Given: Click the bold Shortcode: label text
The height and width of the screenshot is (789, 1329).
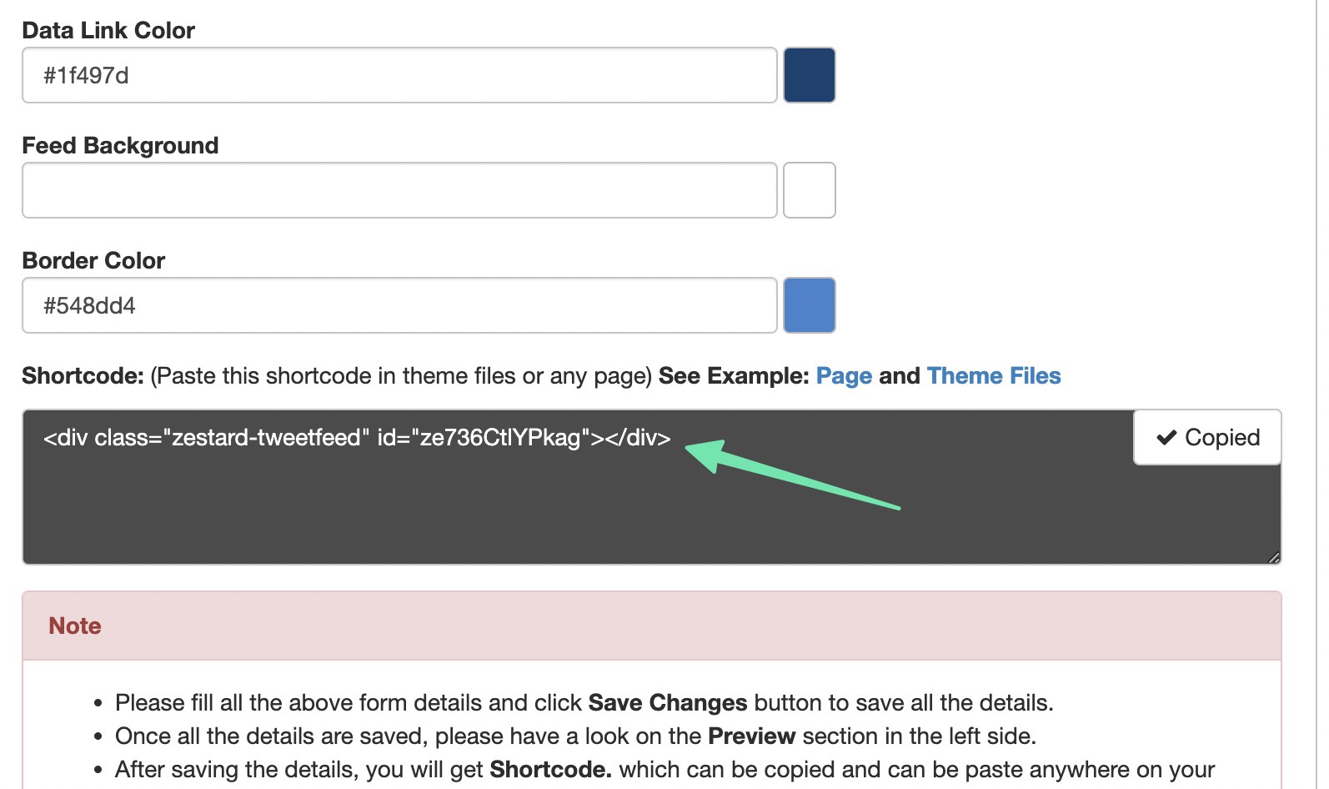Looking at the screenshot, I should point(83,376).
